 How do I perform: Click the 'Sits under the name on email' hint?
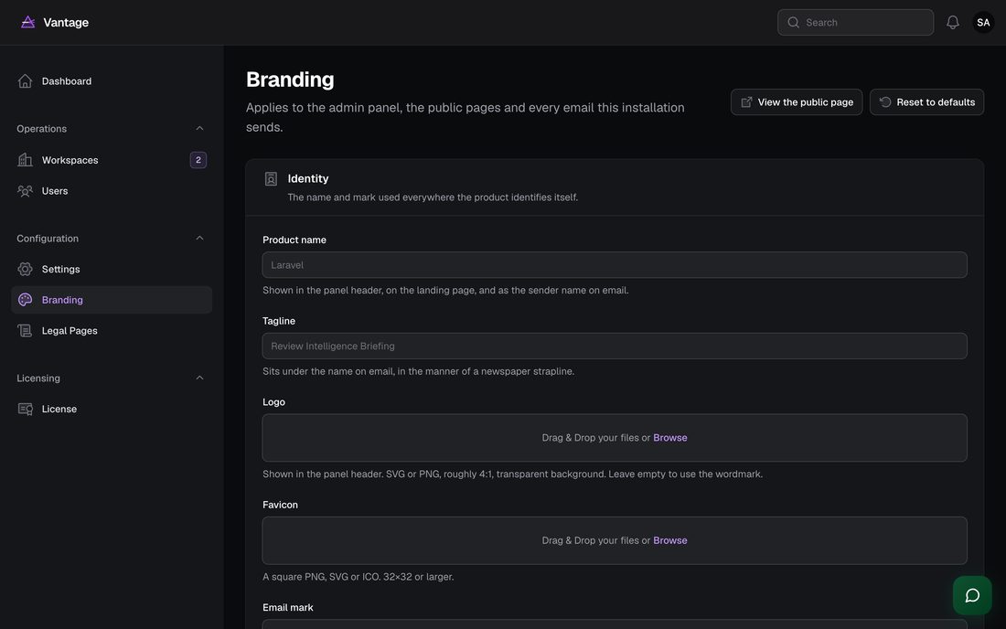coord(418,371)
